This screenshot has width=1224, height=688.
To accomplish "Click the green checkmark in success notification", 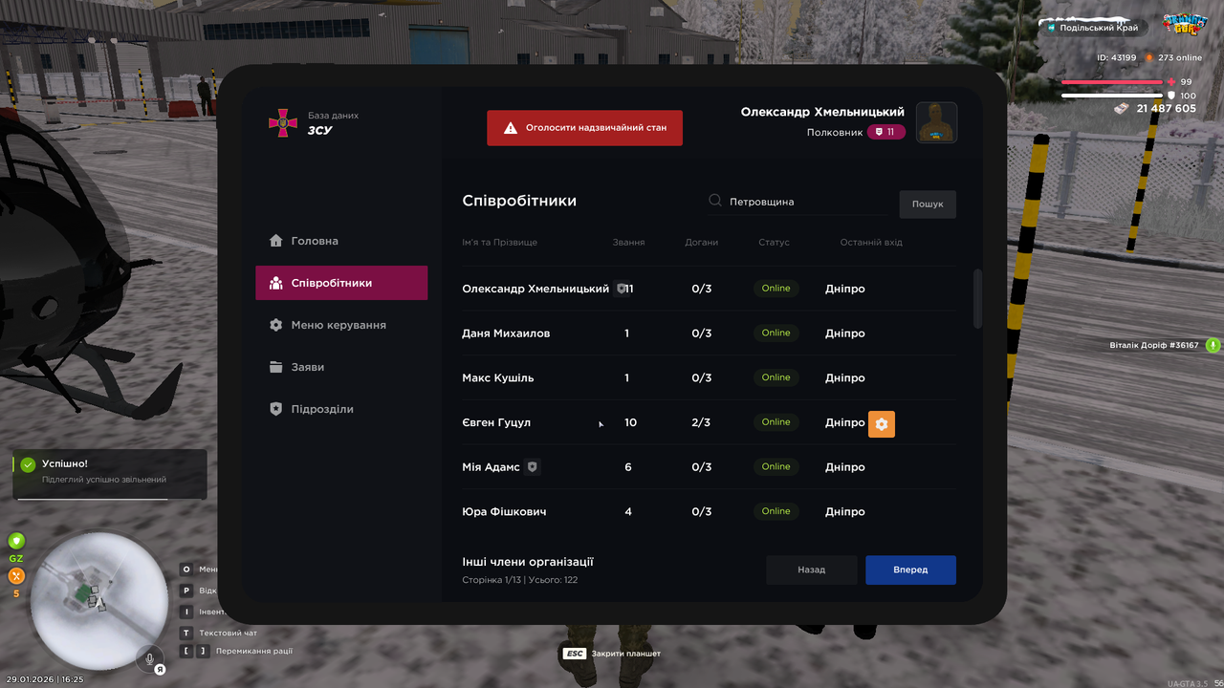I will pyautogui.click(x=28, y=464).
